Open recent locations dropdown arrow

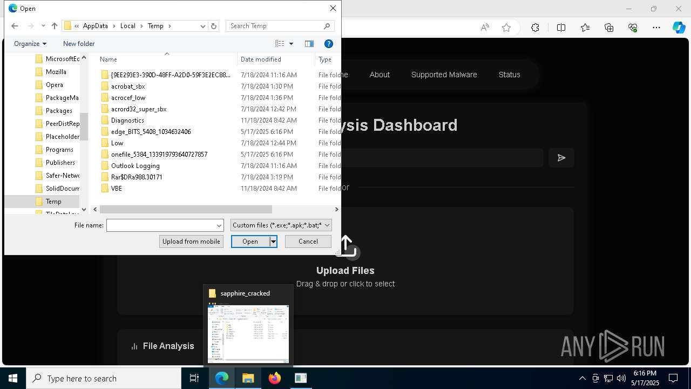(x=43, y=26)
